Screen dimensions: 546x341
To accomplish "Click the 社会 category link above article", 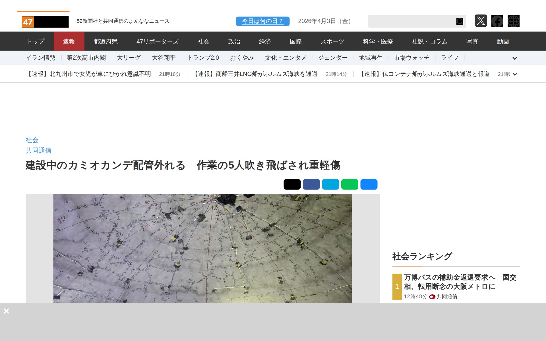I will [x=32, y=140].
